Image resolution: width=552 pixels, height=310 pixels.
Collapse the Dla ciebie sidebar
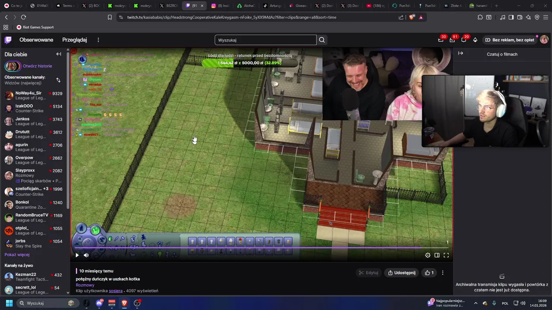pos(59,54)
